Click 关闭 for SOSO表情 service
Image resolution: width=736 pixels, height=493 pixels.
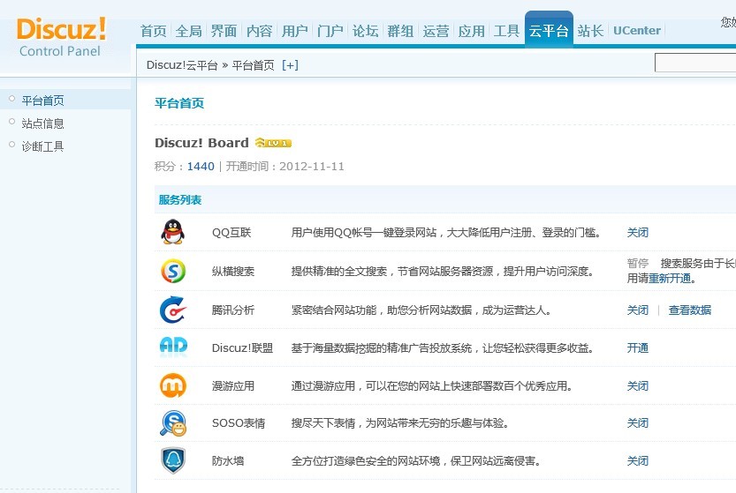637,422
